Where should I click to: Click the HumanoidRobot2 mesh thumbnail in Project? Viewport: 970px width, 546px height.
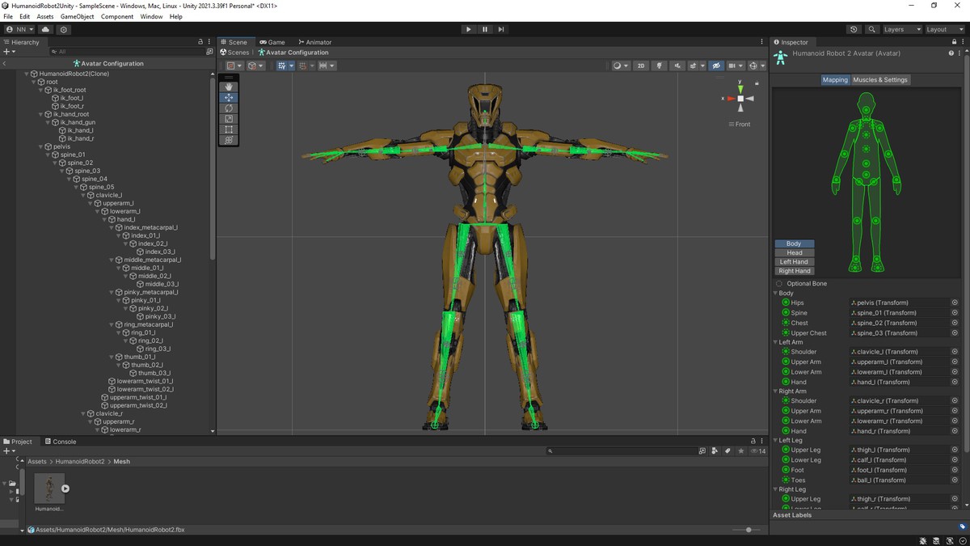(48, 488)
